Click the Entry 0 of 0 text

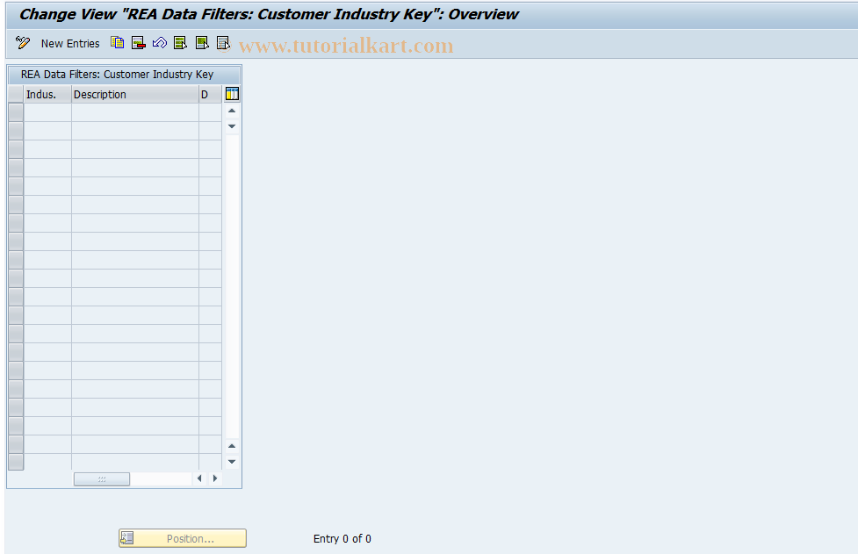[342, 539]
